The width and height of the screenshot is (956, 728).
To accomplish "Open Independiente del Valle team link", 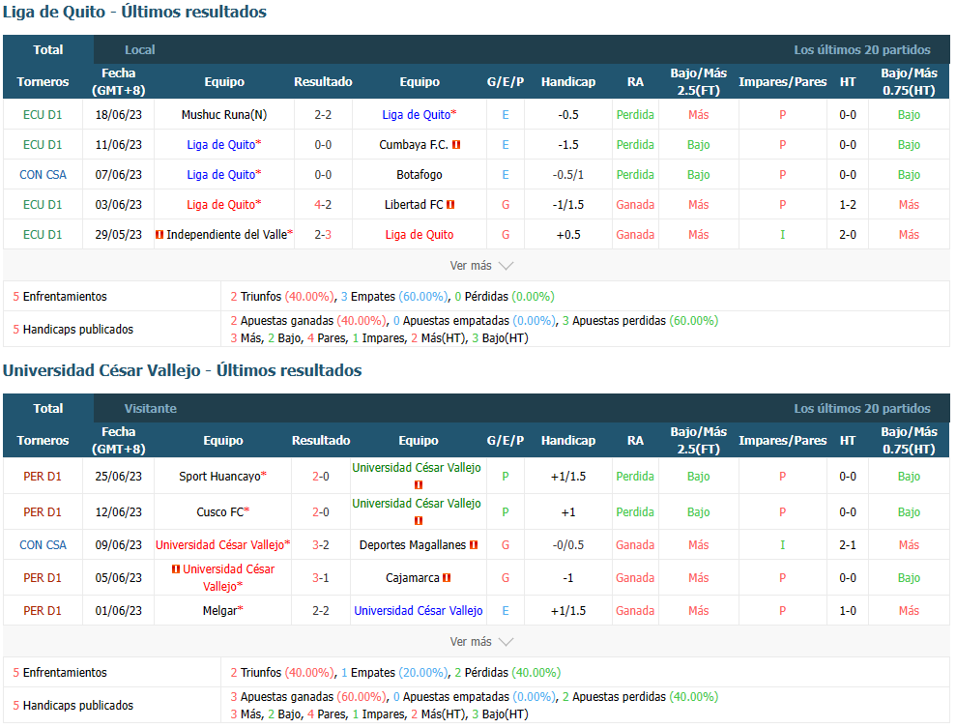I will click(229, 234).
